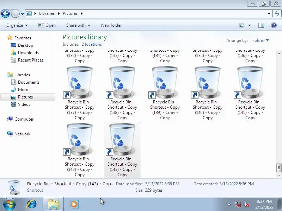Open the recent pages dropdown arrow
282x211 pixels.
[x=22, y=14]
